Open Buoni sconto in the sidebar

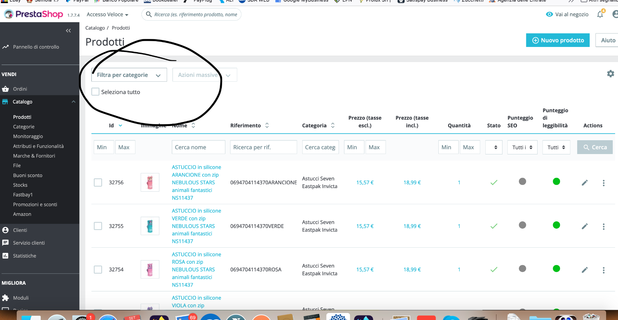(28, 175)
